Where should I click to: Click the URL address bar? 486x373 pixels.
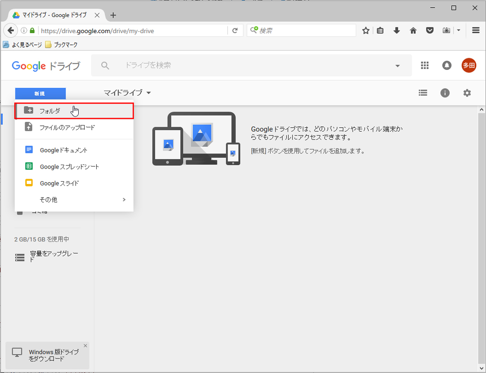point(133,31)
